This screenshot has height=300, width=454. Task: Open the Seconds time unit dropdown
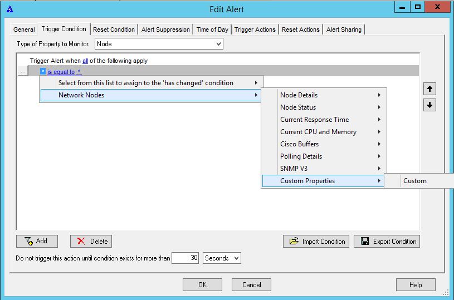222,258
